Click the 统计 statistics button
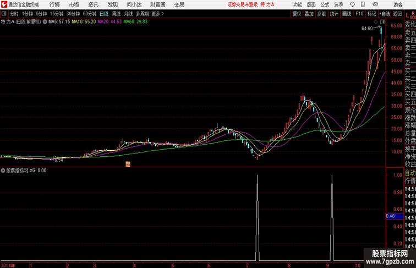The width and height of the screenshot is (416, 268). coord(334,14)
